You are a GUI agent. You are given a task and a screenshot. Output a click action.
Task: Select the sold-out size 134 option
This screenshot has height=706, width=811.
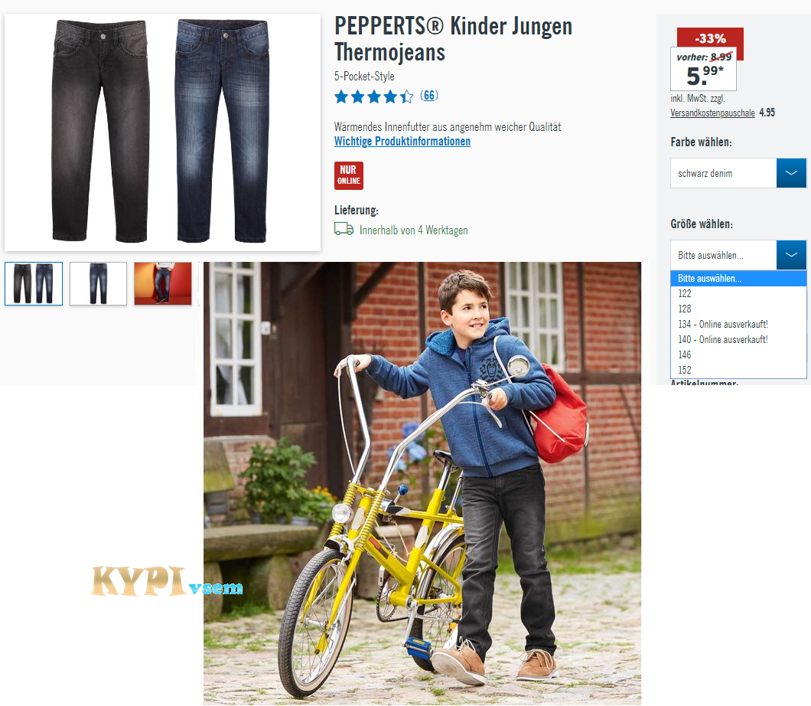coord(738,325)
